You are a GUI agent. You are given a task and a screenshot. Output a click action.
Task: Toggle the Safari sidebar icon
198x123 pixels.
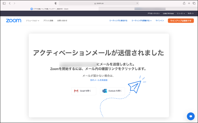(x=4, y=3)
